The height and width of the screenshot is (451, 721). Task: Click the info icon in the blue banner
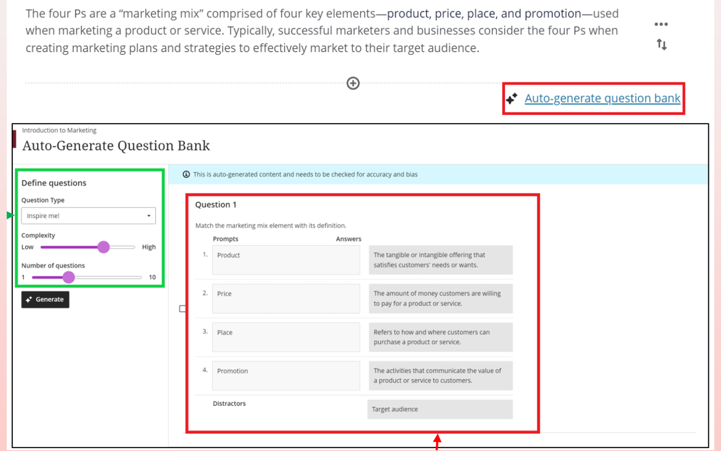pyautogui.click(x=186, y=175)
